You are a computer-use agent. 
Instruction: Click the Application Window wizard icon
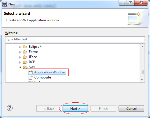point(31,72)
